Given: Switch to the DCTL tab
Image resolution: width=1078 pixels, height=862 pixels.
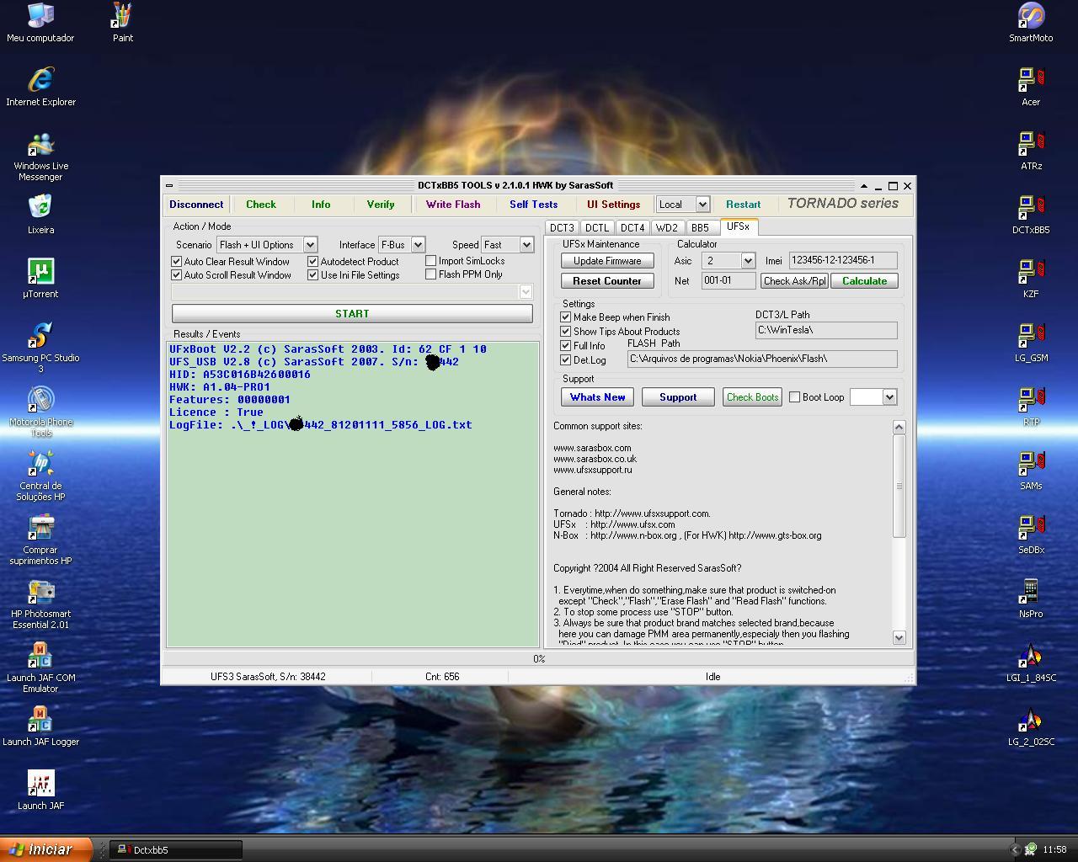Looking at the screenshot, I should [597, 227].
